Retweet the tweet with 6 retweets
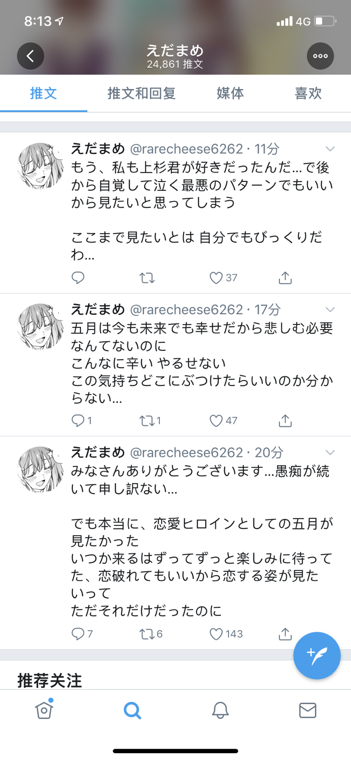 click(147, 634)
